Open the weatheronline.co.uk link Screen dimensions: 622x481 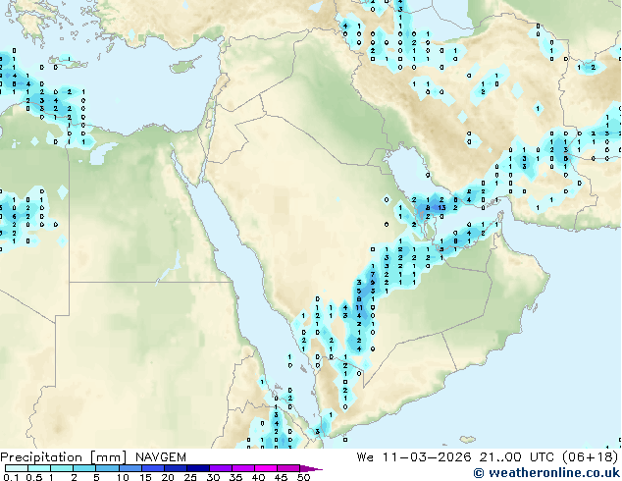pos(547,473)
